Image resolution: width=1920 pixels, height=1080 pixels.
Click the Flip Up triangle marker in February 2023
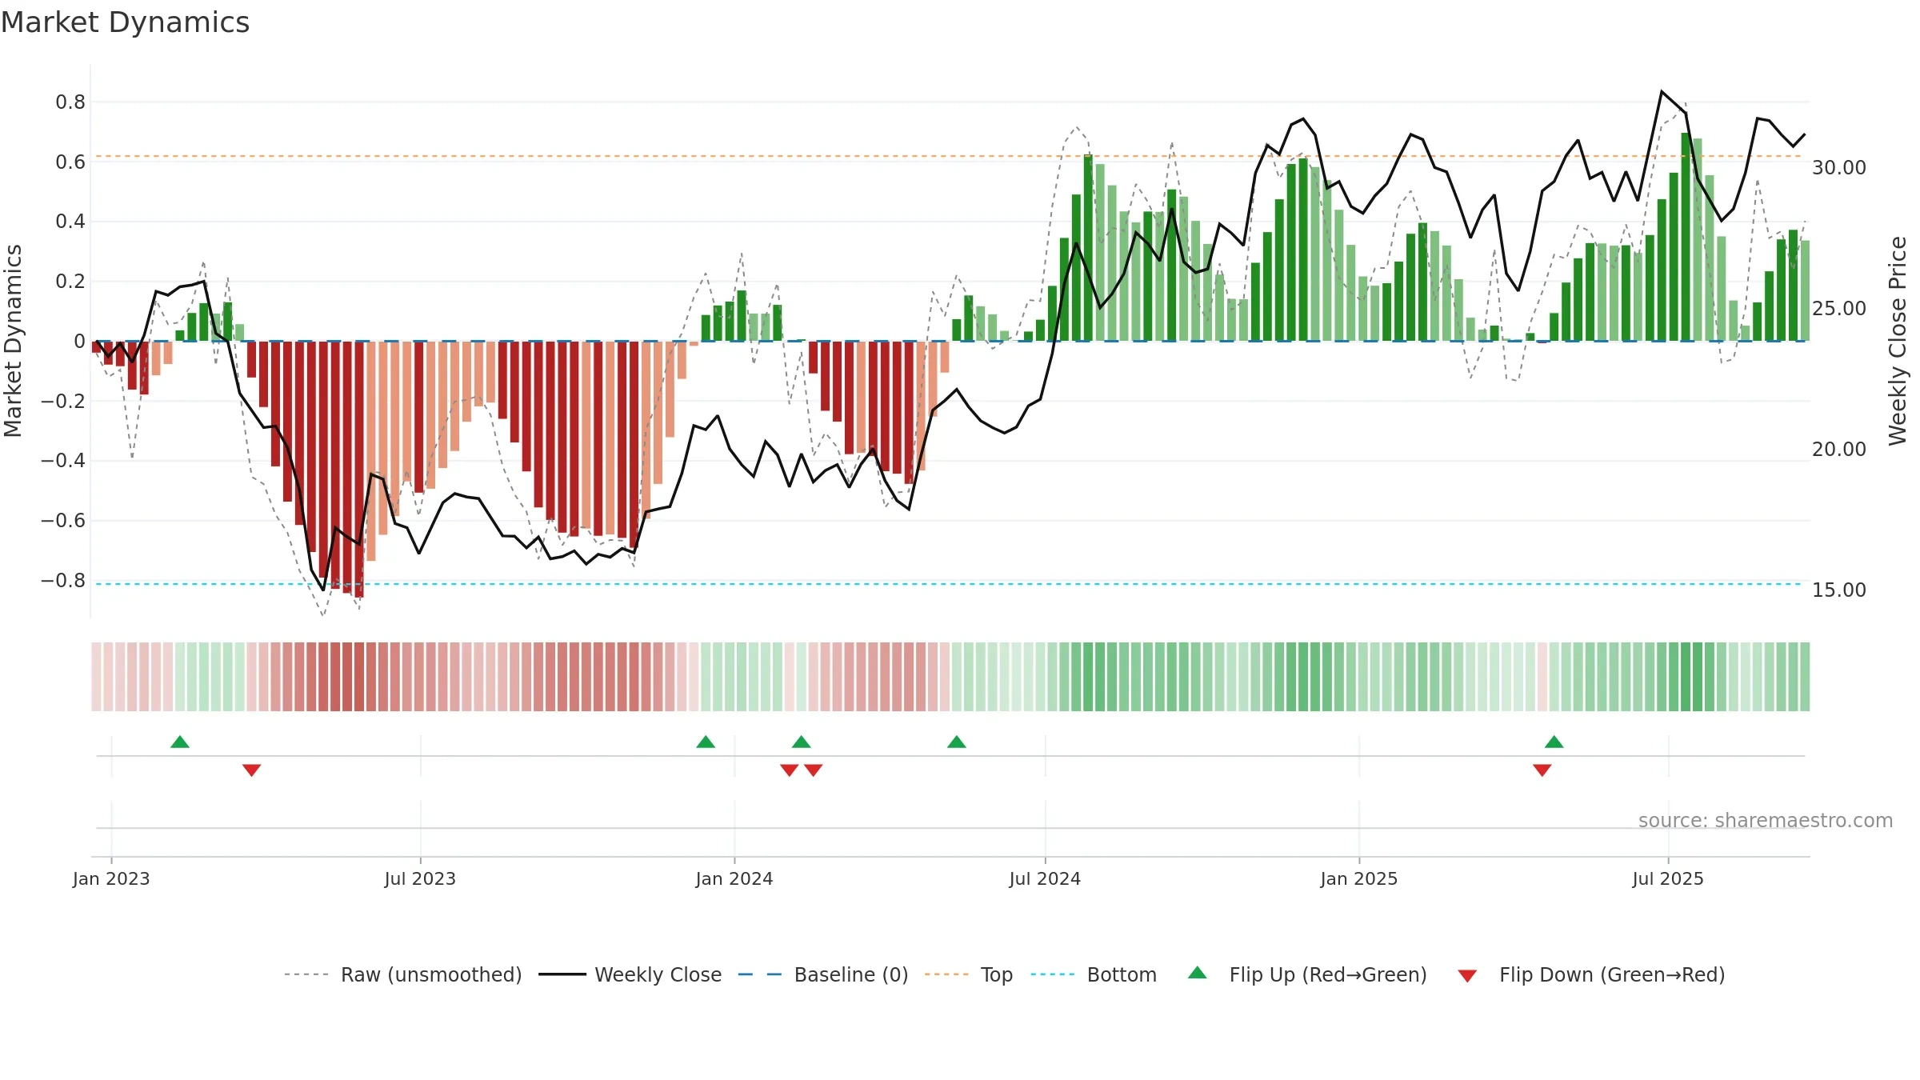180,742
